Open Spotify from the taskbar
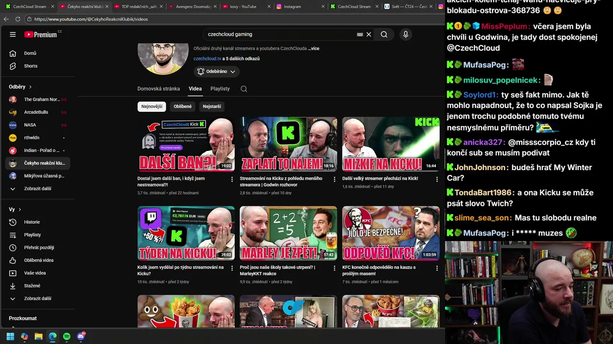 (67, 336)
